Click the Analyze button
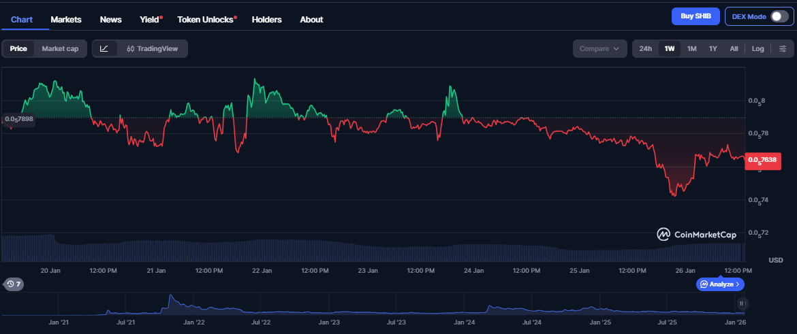This screenshot has height=334, width=797. click(720, 284)
